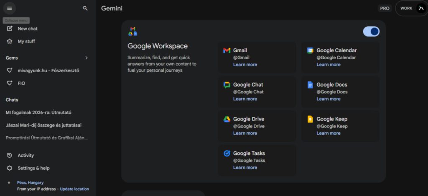This screenshot has height=196, width=428.
Task: Click the Google Tasks icon
Action: 227,153
